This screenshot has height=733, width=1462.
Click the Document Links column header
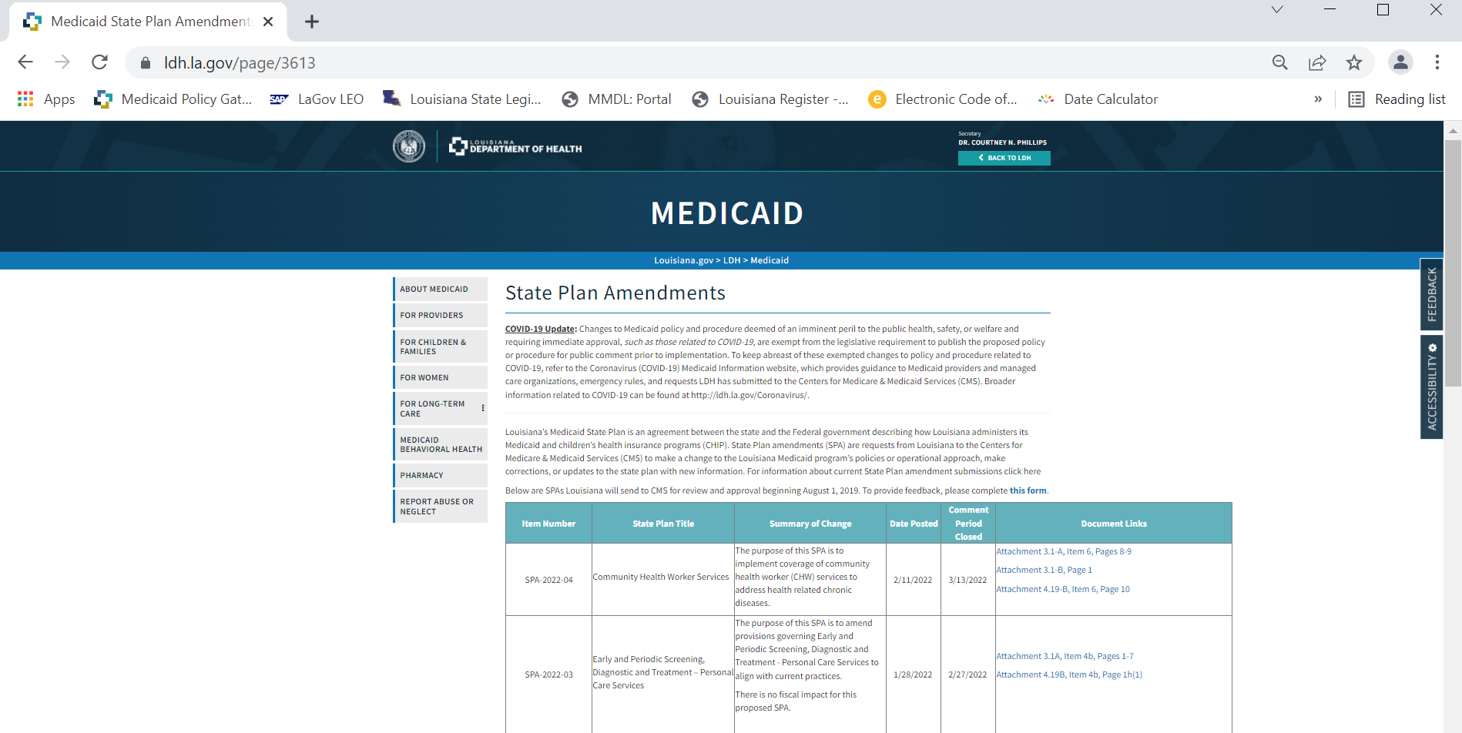[1114, 524]
